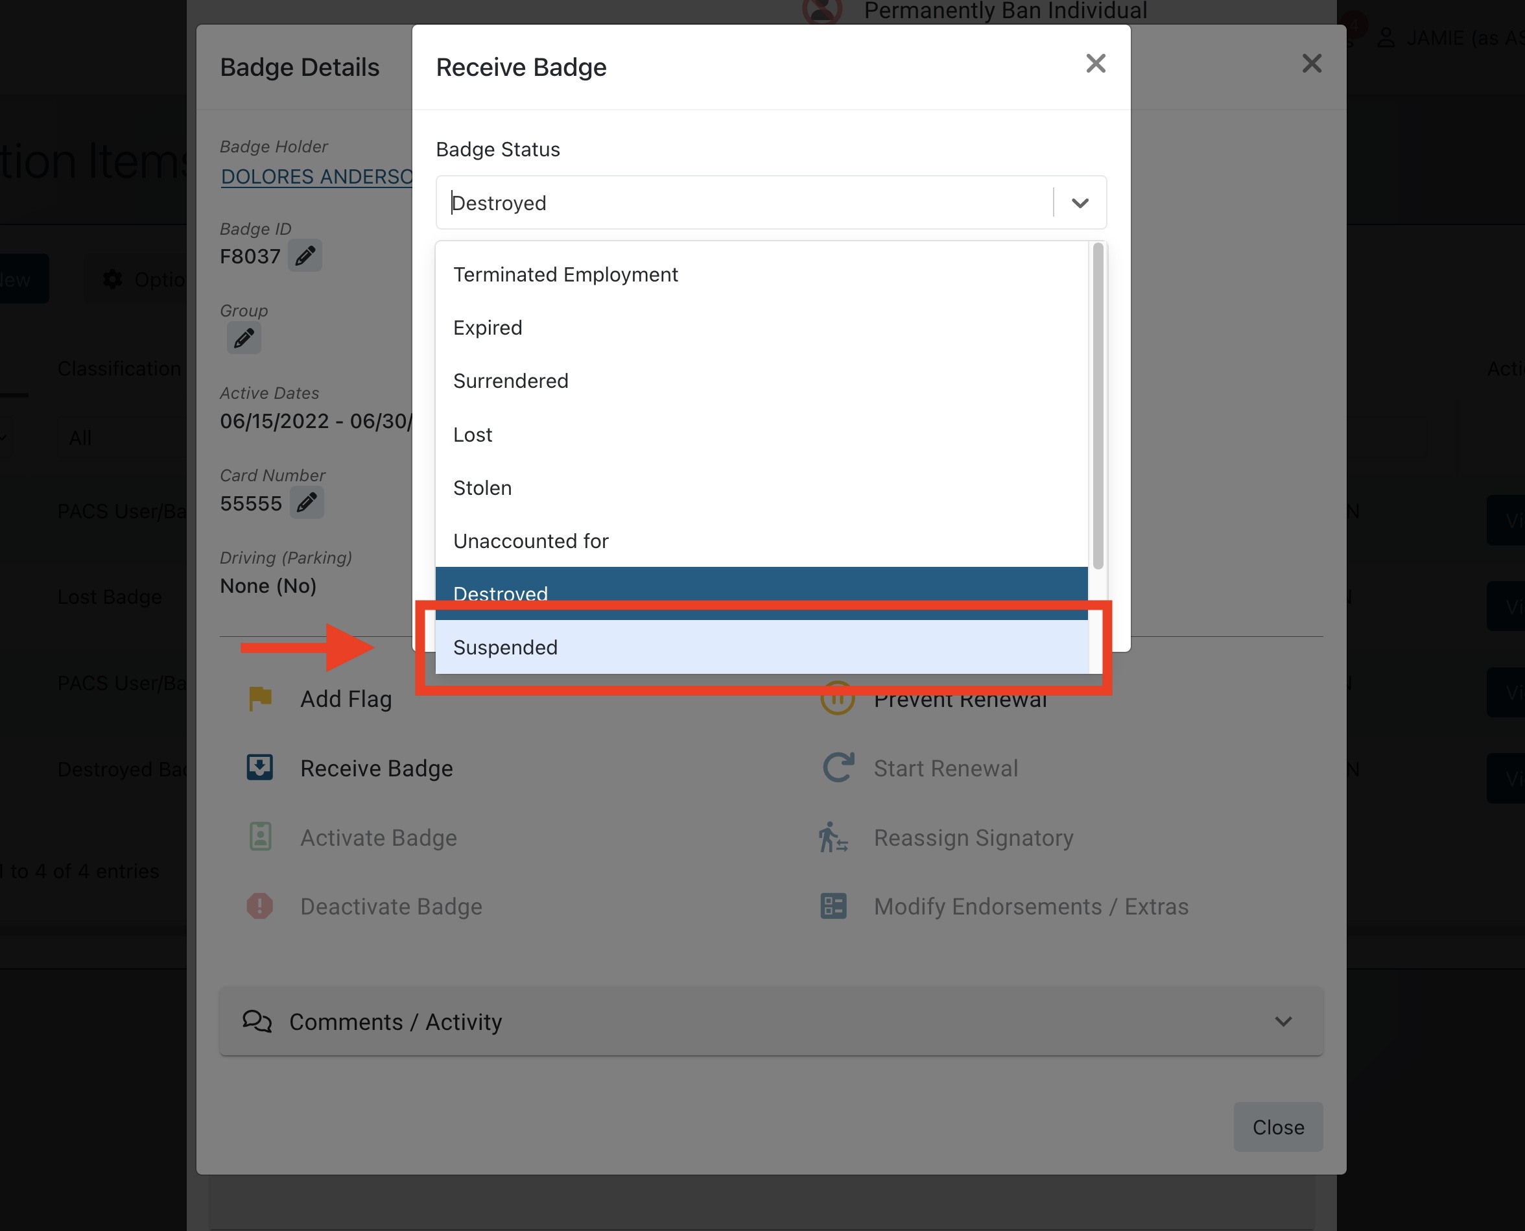This screenshot has width=1525, height=1231.
Task: Click the Start Renewal refresh icon
Action: click(837, 767)
